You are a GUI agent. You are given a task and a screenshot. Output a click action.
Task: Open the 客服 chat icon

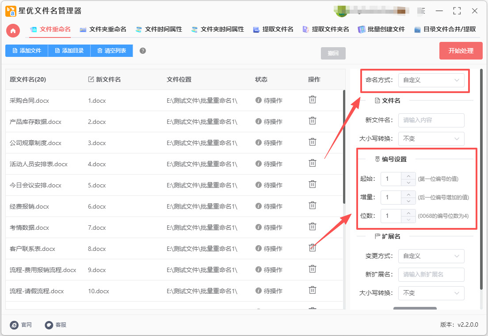click(49, 325)
